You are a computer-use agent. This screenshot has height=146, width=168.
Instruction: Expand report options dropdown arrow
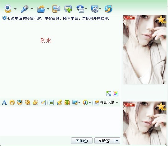(86, 9)
